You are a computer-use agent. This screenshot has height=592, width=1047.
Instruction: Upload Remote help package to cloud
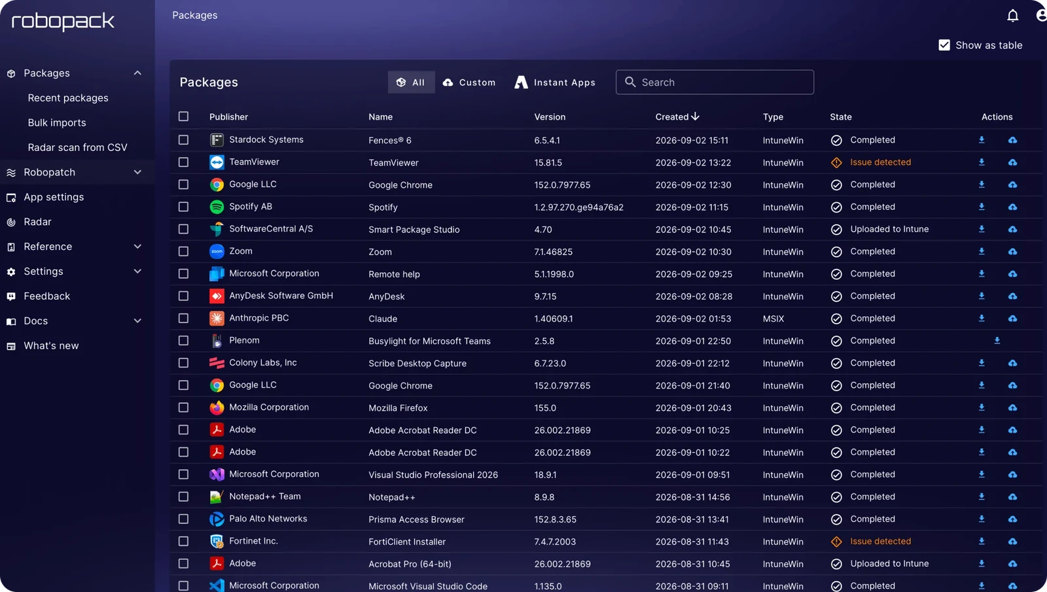[x=1012, y=274]
